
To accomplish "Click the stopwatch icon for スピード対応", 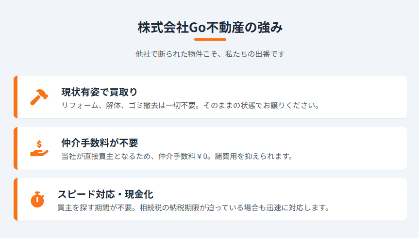I will [37, 199].
